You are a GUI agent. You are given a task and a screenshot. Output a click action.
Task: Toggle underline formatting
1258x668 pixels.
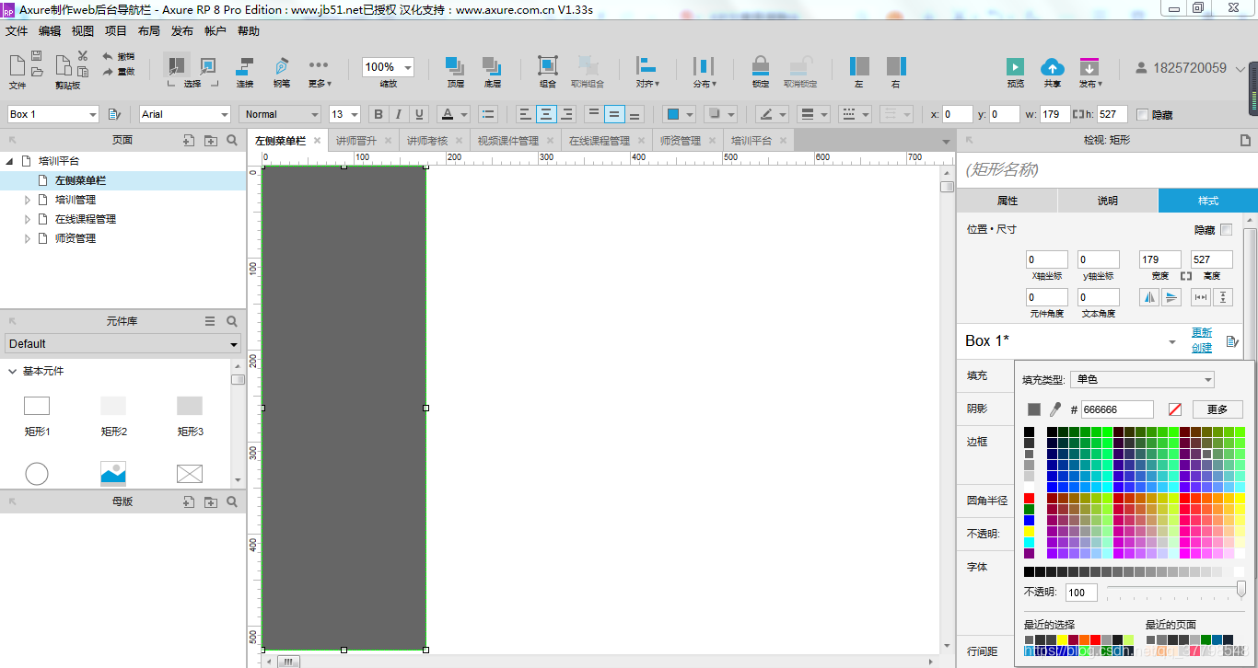420,114
